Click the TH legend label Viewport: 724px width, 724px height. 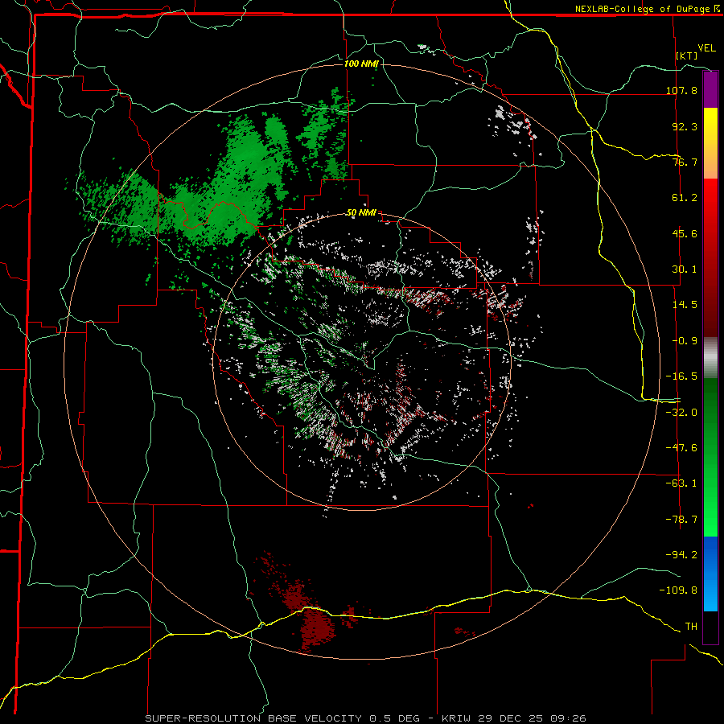click(691, 626)
